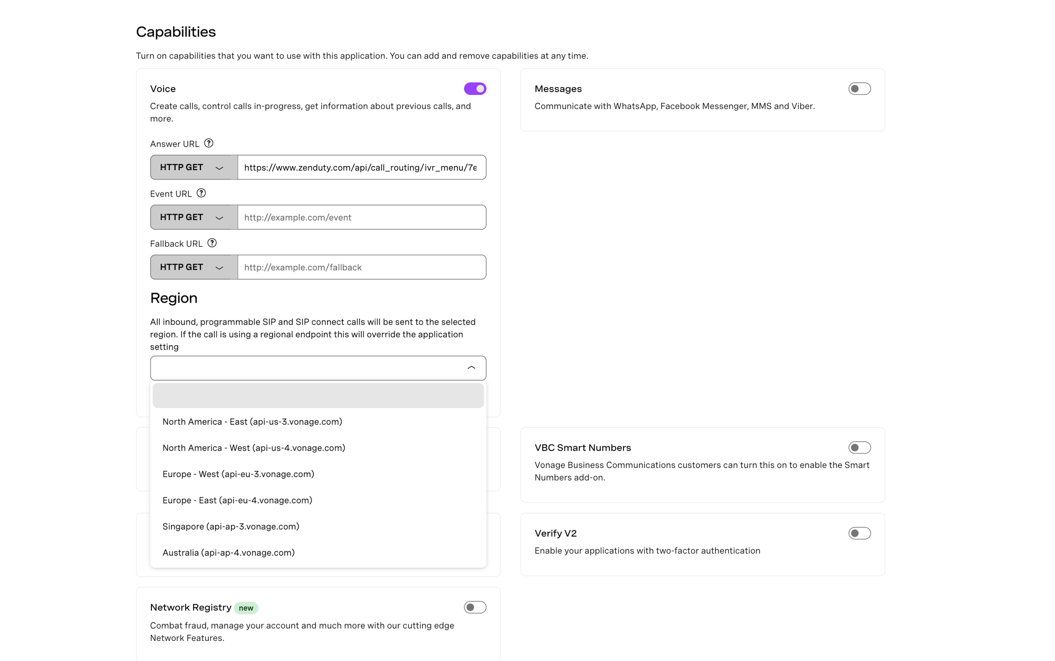Open the Event URL HTTP GET method dropdown
Image resolution: width=1055 pixels, height=661 pixels.
194,217
